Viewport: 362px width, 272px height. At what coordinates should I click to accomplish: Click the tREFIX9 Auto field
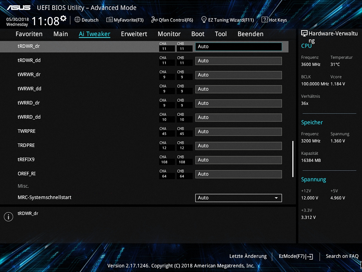click(239, 160)
